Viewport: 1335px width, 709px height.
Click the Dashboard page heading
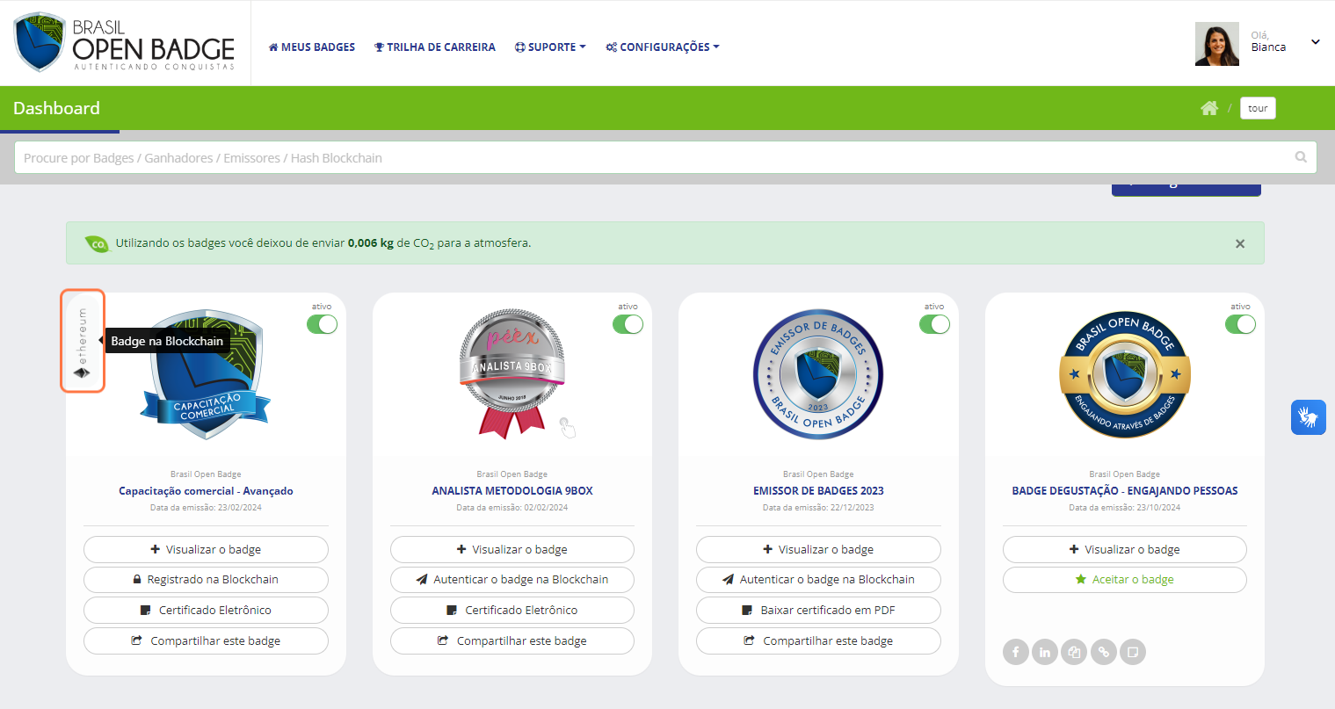56,108
